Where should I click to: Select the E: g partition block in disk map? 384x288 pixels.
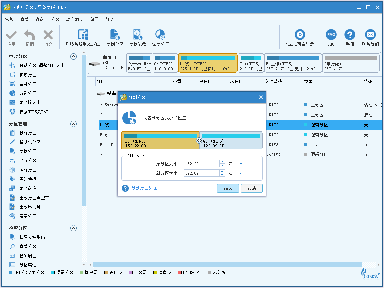[251, 63]
